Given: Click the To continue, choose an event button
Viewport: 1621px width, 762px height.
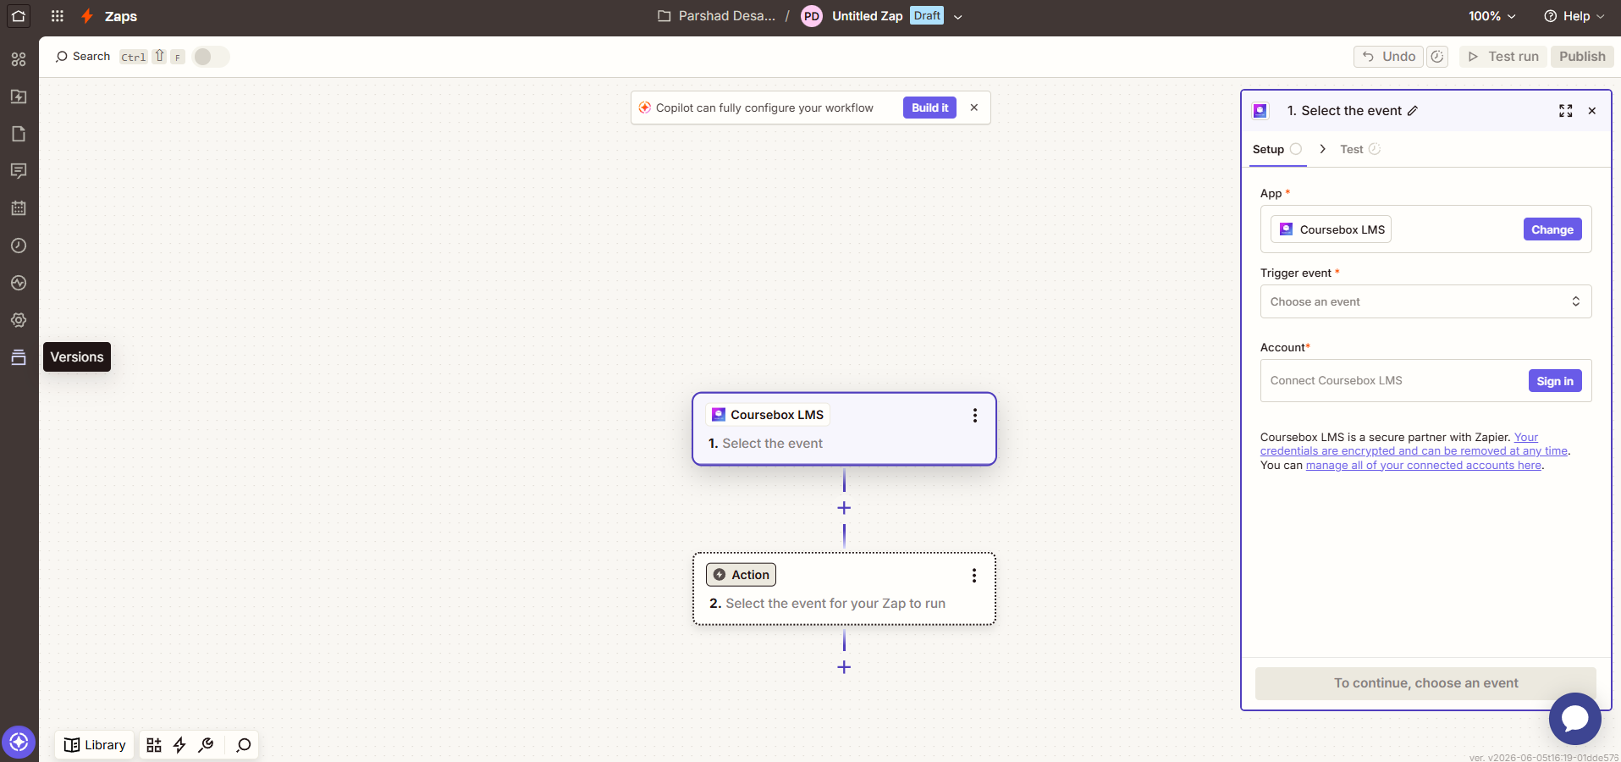Looking at the screenshot, I should point(1425,683).
